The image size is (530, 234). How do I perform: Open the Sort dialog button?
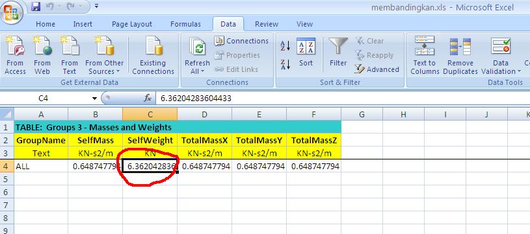click(x=306, y=53)
